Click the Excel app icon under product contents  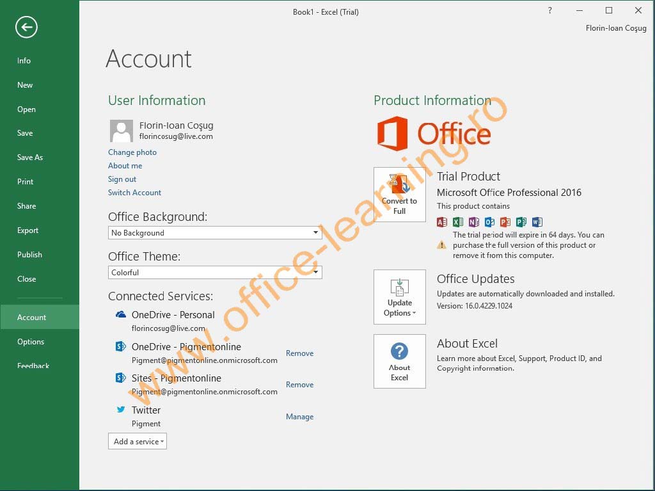(x=458, y=222)
